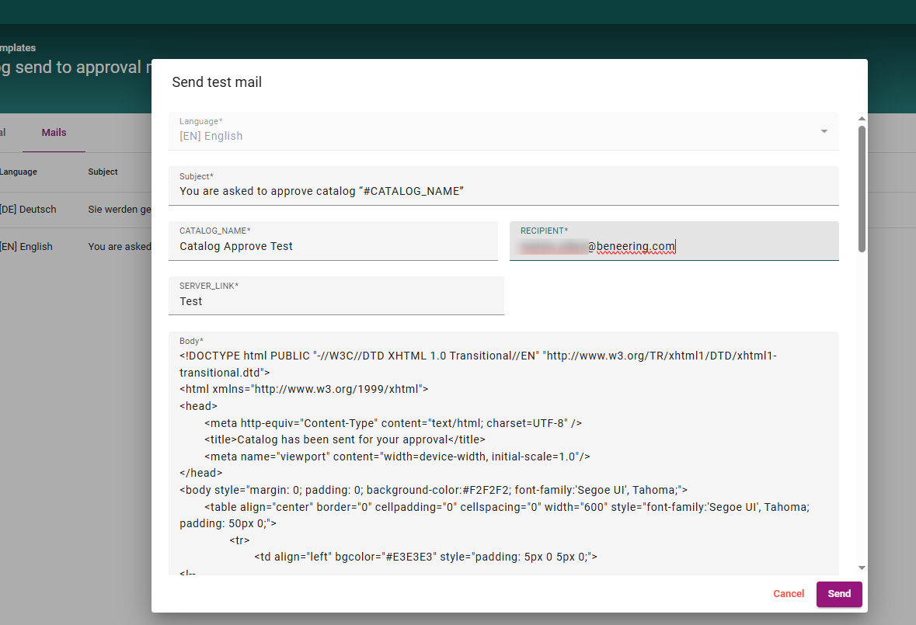Click into the Subject field

click(x=503, y=191)
